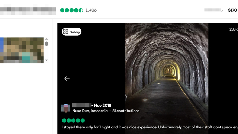
Task: Click the review text starting 'I stayed there'
Action: (149, 127)
